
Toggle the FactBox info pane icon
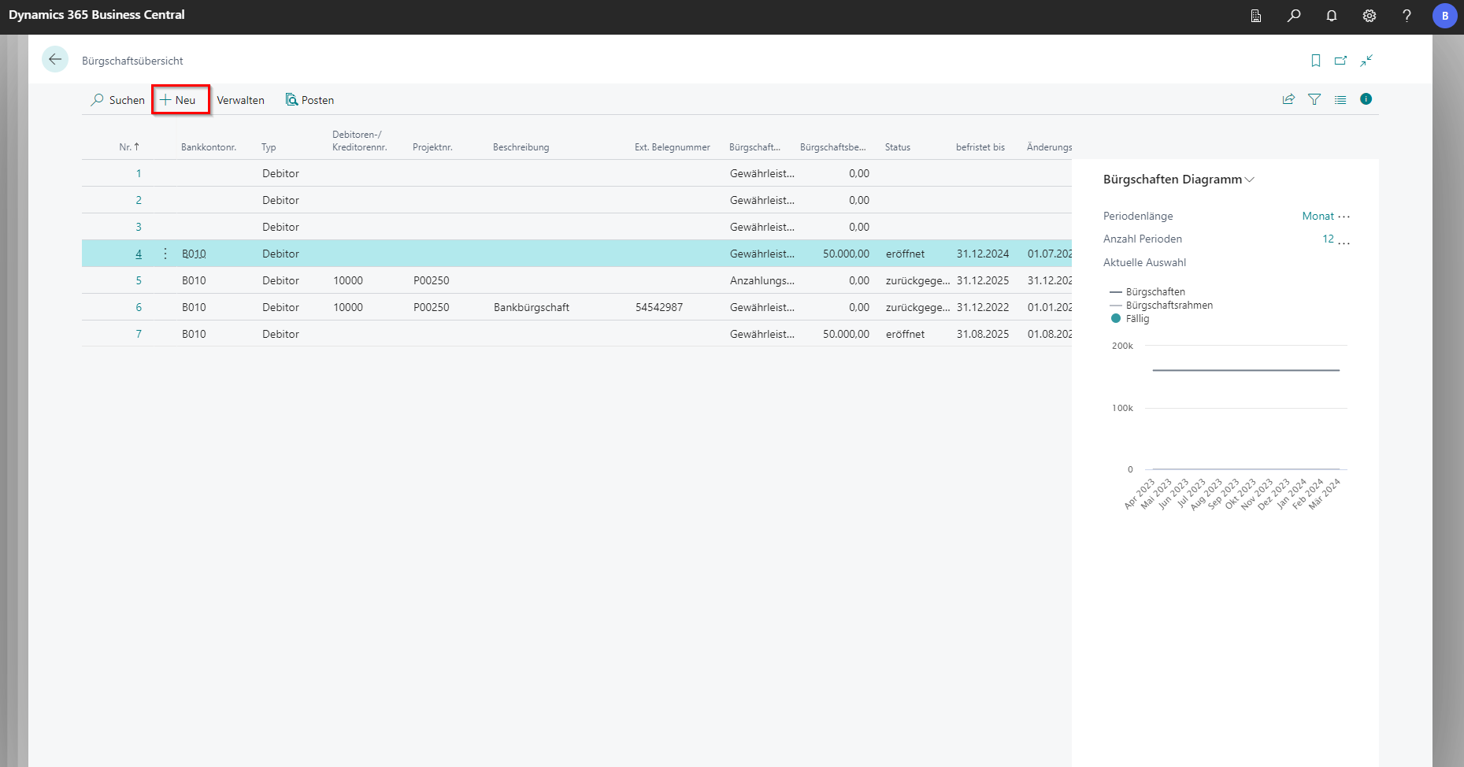pyautogui.click(x=1366, y=99)
